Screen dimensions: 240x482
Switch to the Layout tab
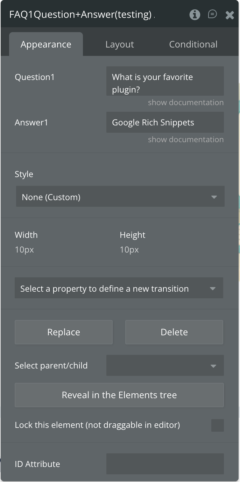click(x=120, y=44)
